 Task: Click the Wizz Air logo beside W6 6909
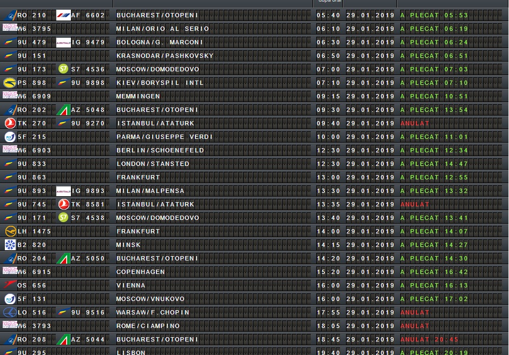[10, 95]
